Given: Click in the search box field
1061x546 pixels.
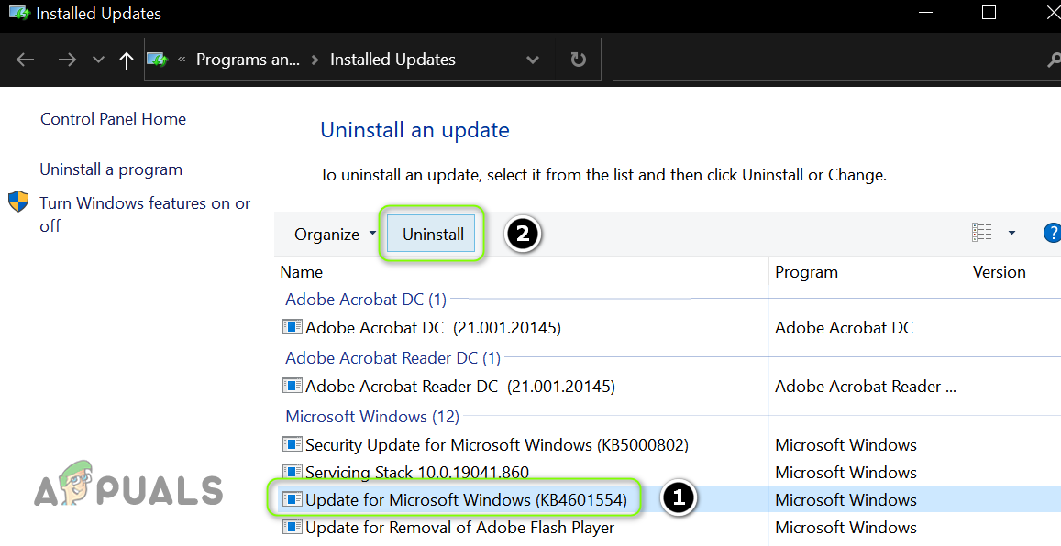Looking at the screenshot, I should click(x=825, y=60).
